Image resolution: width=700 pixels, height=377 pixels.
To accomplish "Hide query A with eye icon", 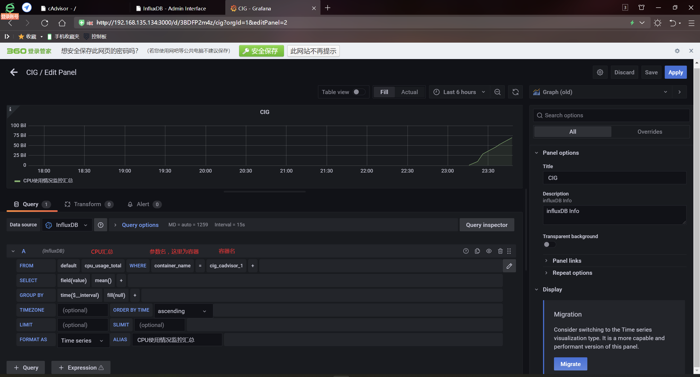I will (489, 251).
